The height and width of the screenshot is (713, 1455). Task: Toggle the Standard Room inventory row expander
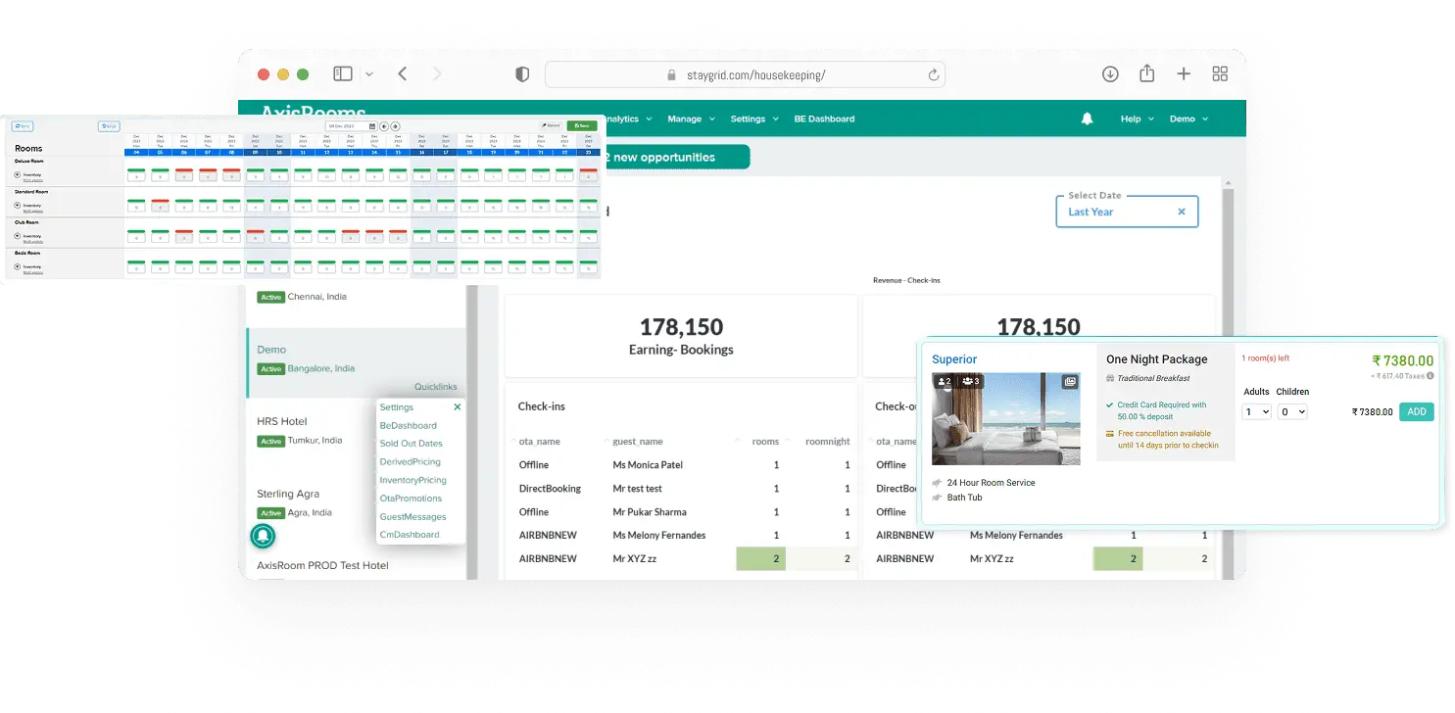(x=18, y=205)
